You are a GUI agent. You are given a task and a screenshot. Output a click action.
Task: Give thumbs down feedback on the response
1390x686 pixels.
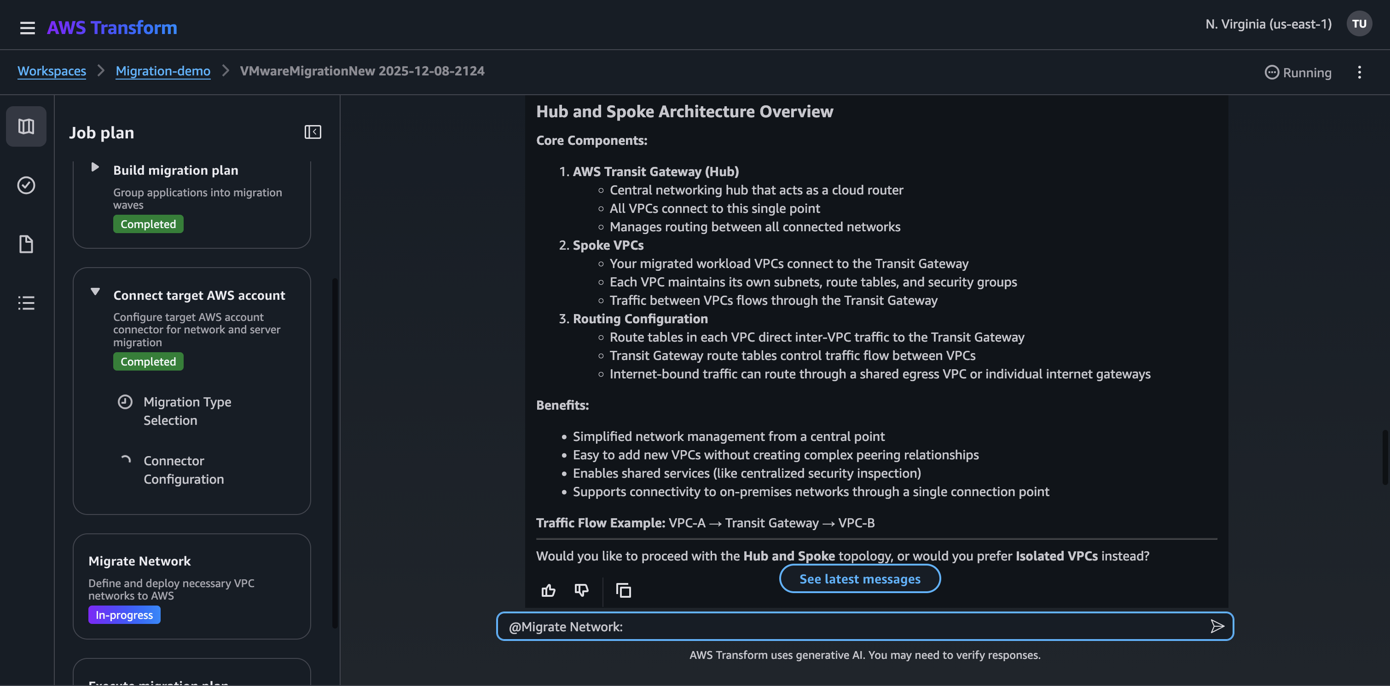tap(581, 590)
